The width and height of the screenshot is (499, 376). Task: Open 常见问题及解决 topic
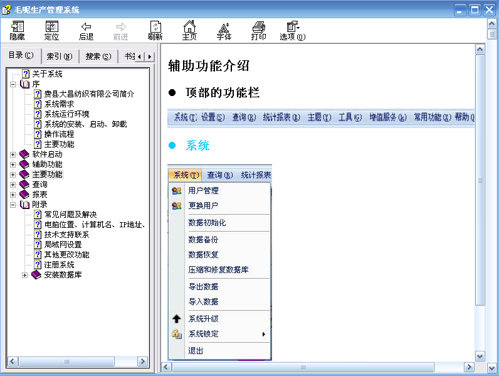[70, 215]
